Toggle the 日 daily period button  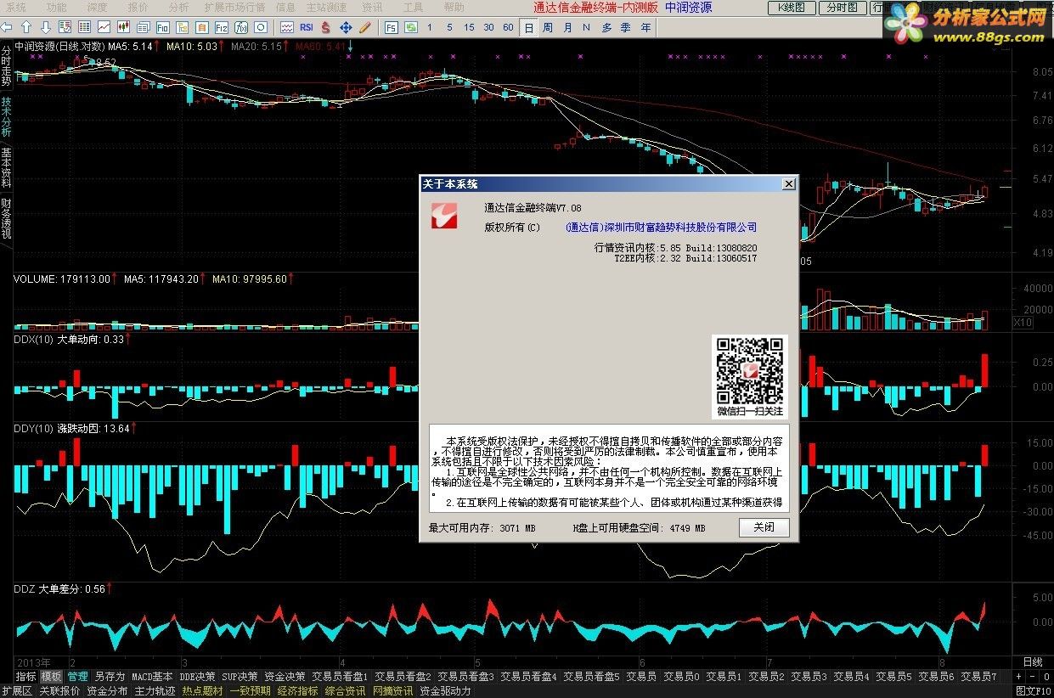528,27
